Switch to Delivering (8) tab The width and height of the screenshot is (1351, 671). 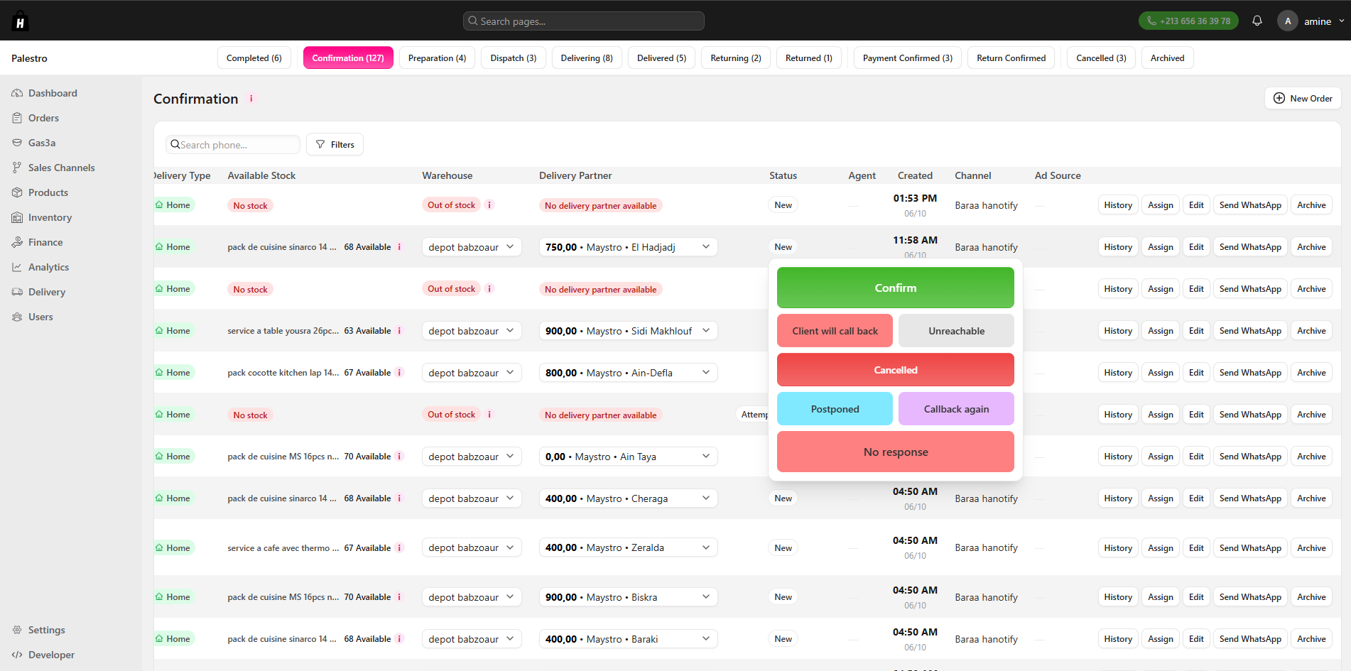587,58
